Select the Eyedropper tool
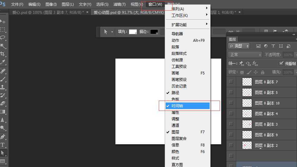Viewport: 297px width, 167px height. pos(3,62)
